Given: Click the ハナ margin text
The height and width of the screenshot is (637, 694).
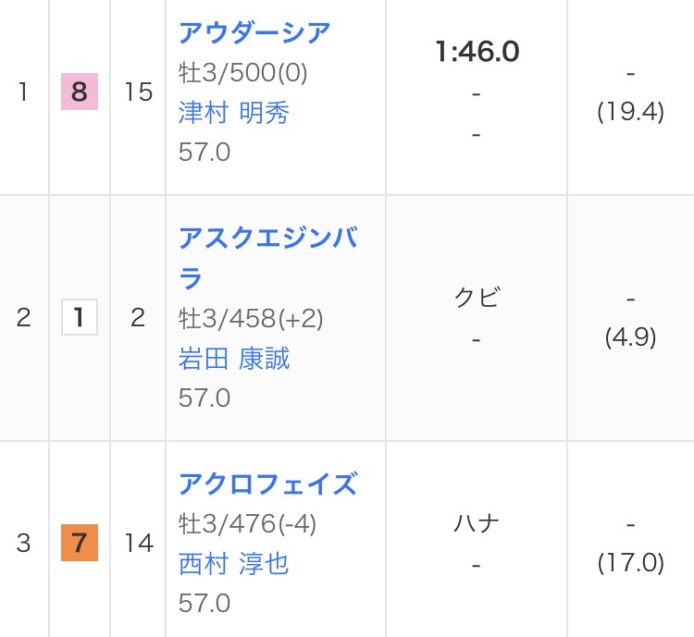Looking at the screenshot, I should [477, 522].
